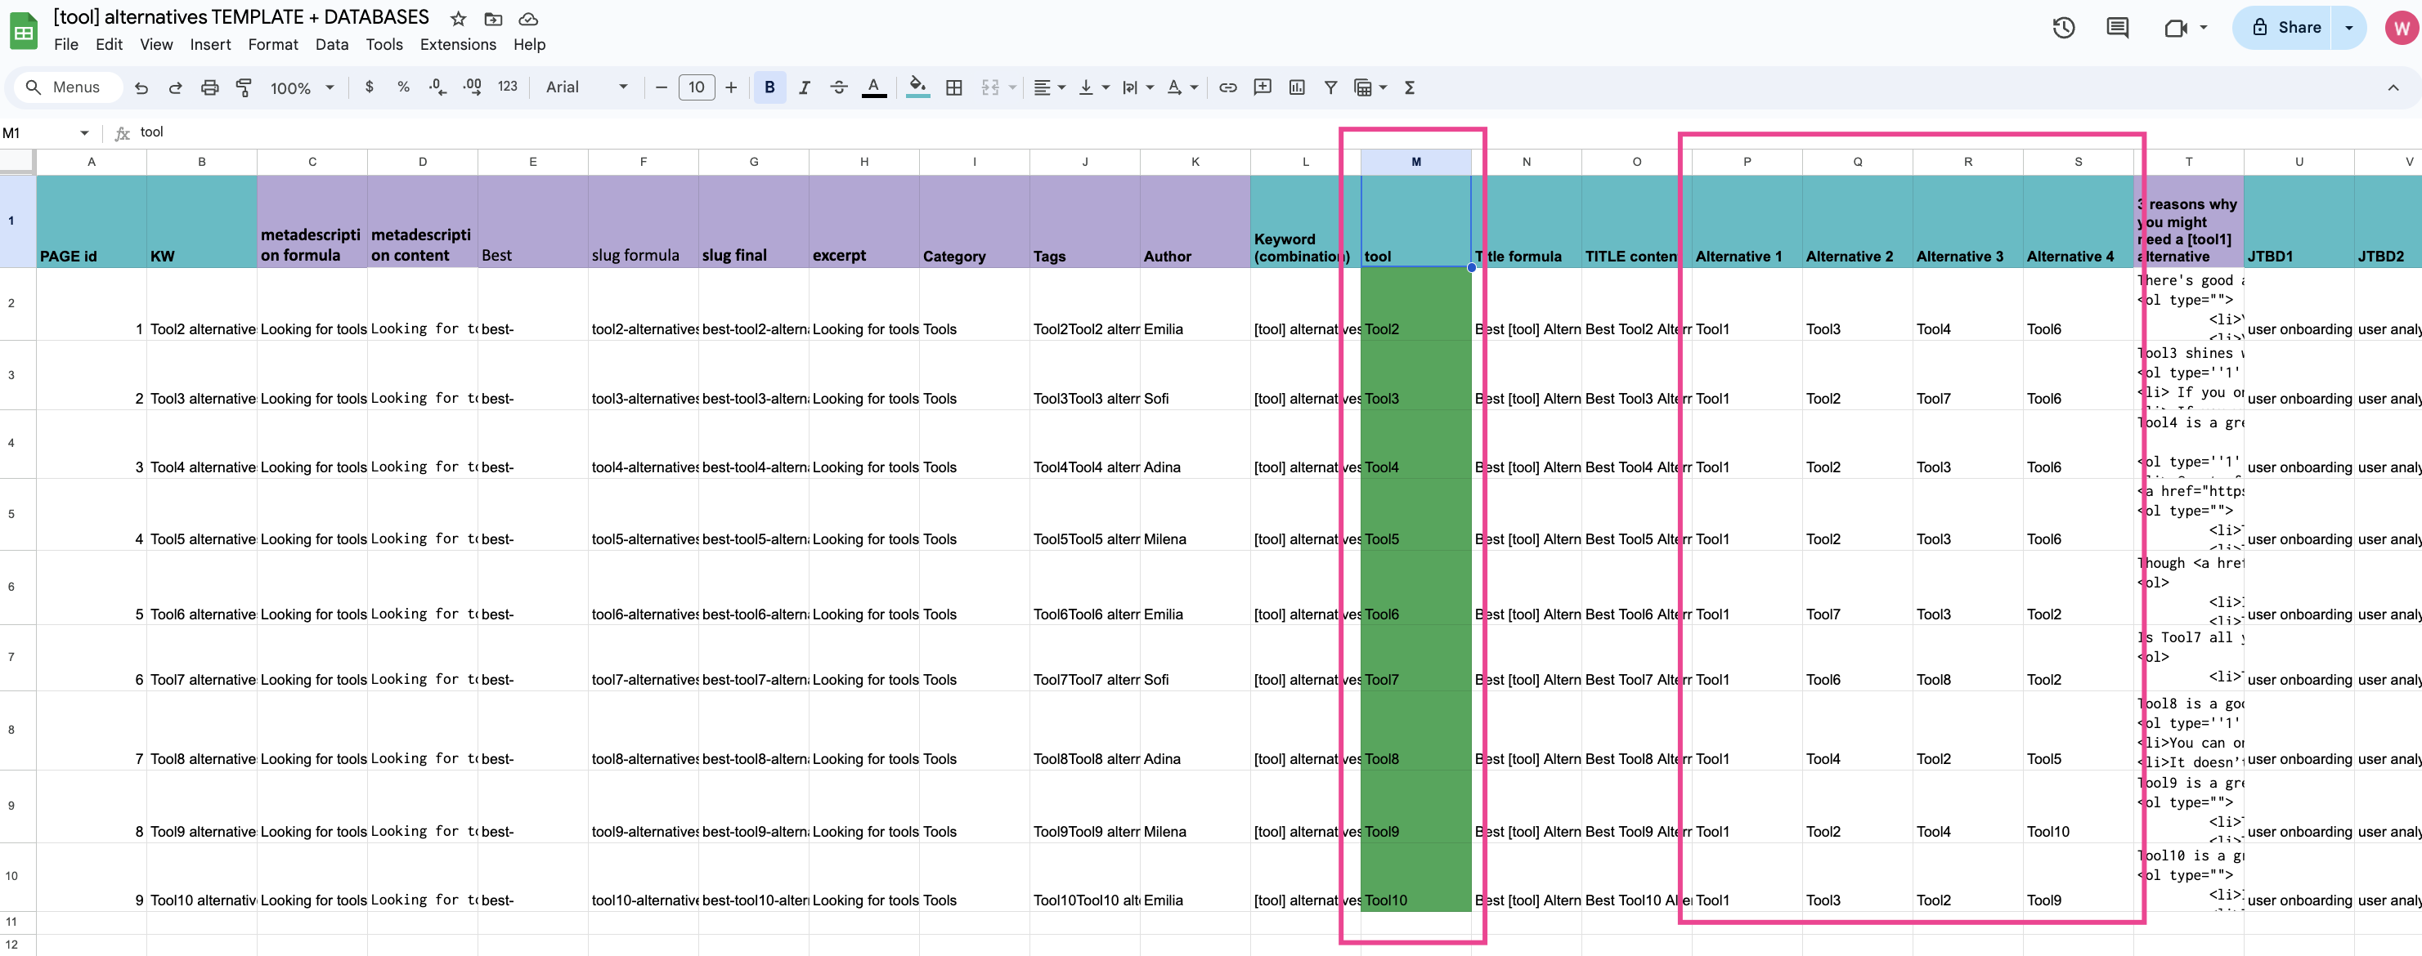Open version history clock icon
Viewport: 2422px width, 956px height.
[2063, 28]
